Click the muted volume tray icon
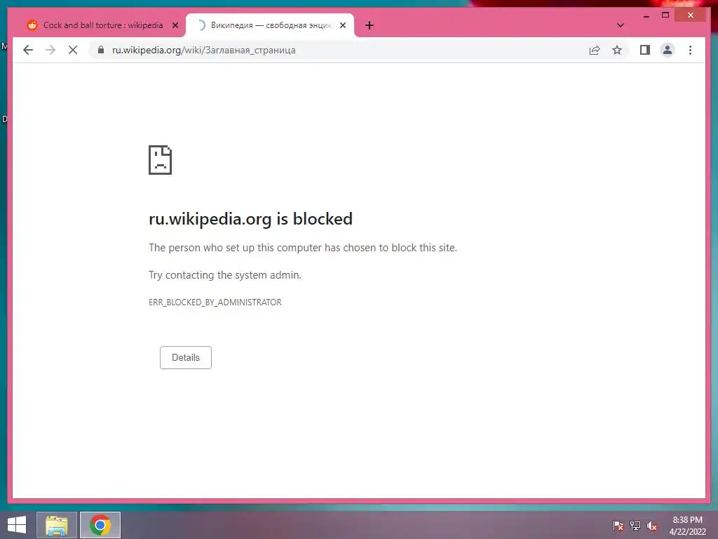The image size is (718, 539). [652, 525]
